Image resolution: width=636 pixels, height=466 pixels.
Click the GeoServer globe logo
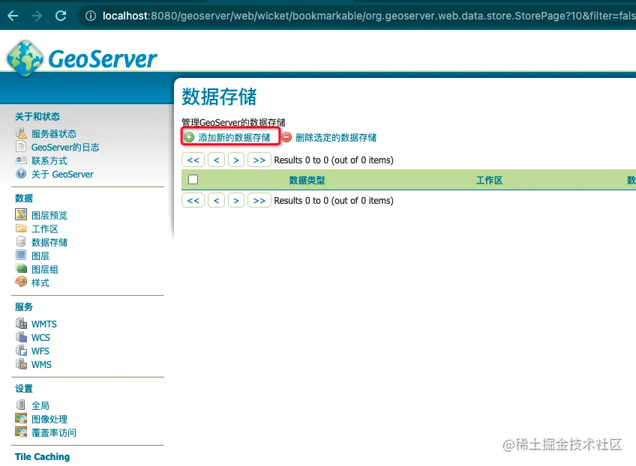tap(25, 58)
